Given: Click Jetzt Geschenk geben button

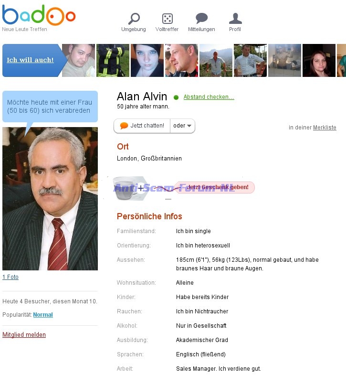Looking at the screenshot, I should (x=214, y=187).
